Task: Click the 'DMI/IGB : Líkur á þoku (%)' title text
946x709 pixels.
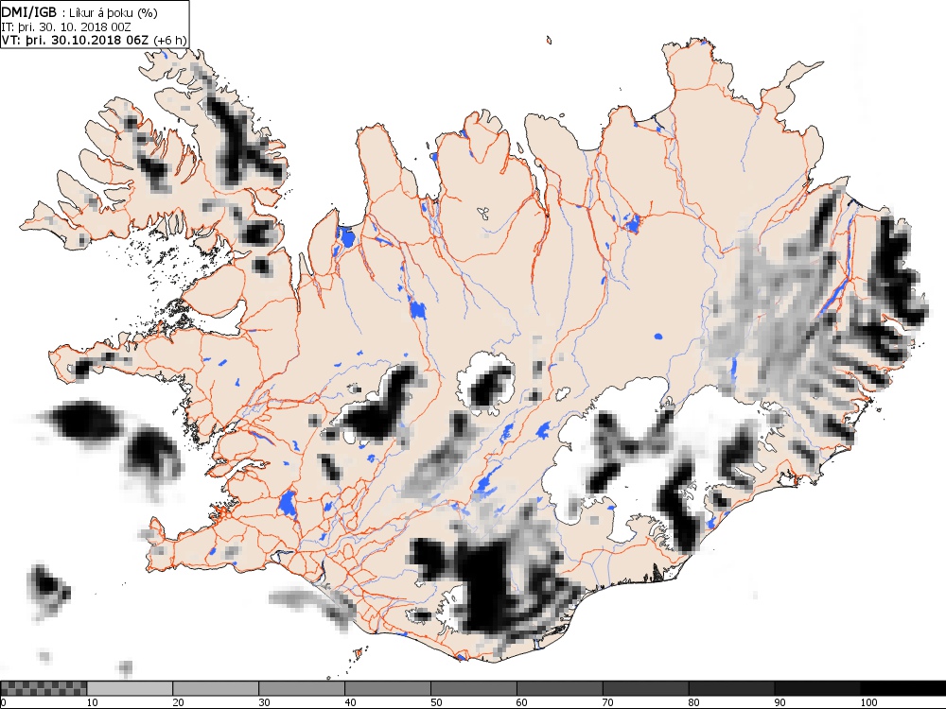Action: pyautogui.click(x=79, y=12)
